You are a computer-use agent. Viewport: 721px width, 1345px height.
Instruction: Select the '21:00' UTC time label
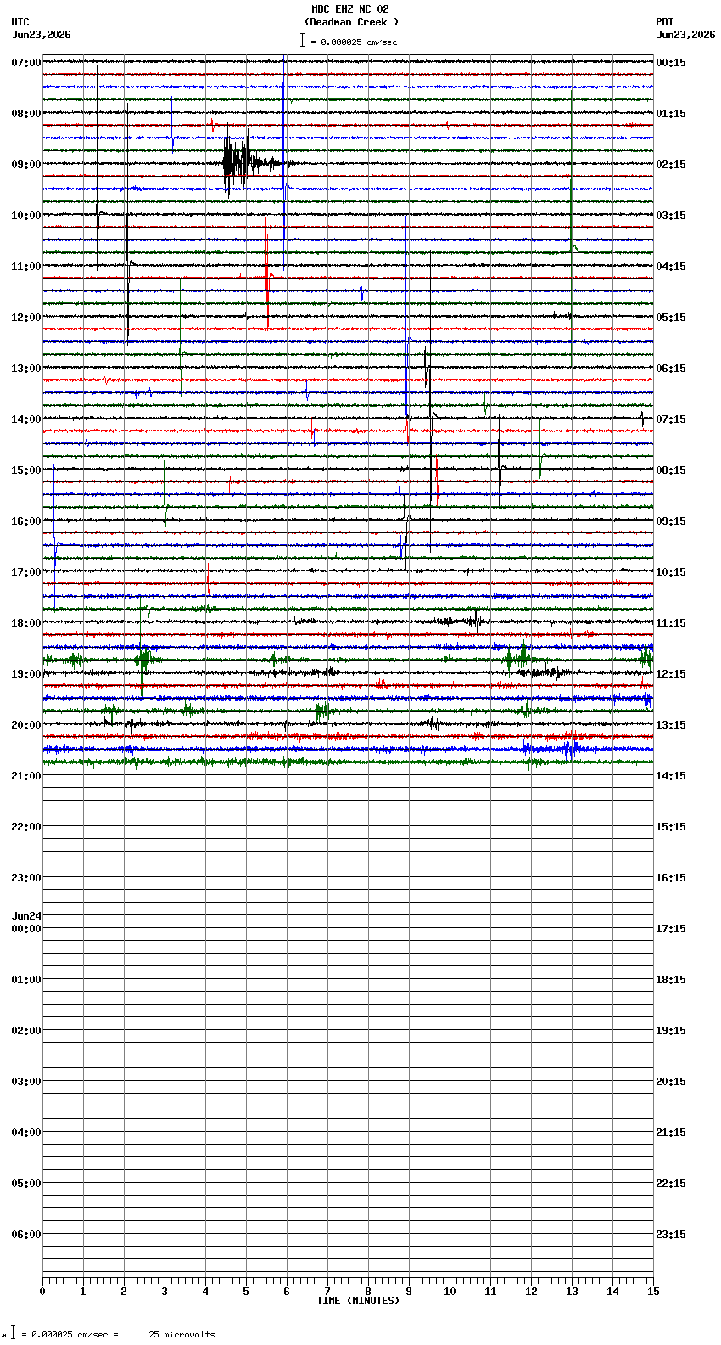26,776
